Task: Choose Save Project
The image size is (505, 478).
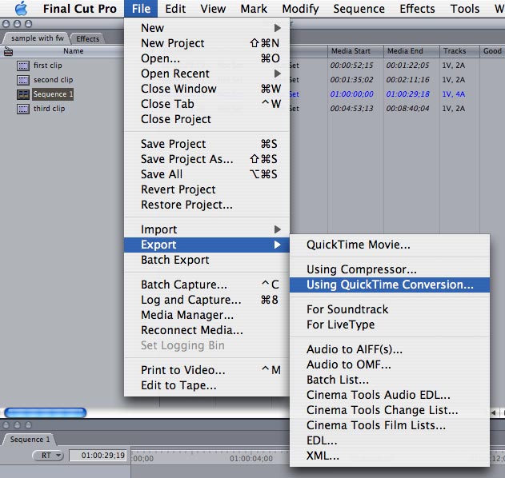Action: coord(206,144)
